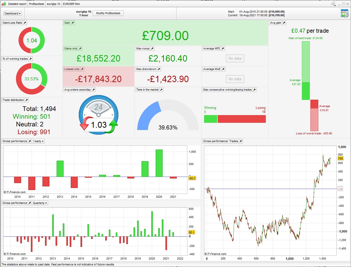Minimize the Detailed report window
This screenshot has height=267, width=351.
339,4
